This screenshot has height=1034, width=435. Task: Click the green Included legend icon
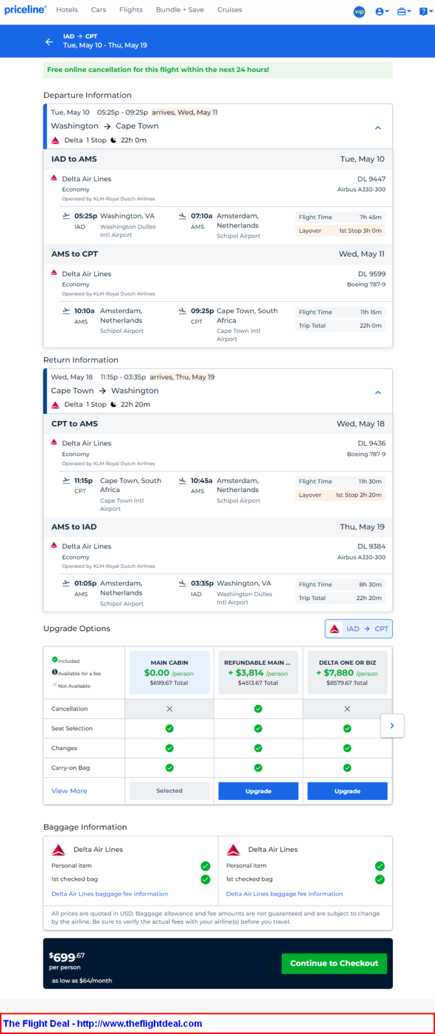point(55,660)
